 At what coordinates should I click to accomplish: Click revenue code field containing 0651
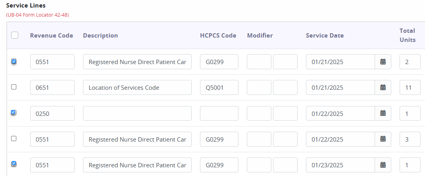tap(52, 87)
